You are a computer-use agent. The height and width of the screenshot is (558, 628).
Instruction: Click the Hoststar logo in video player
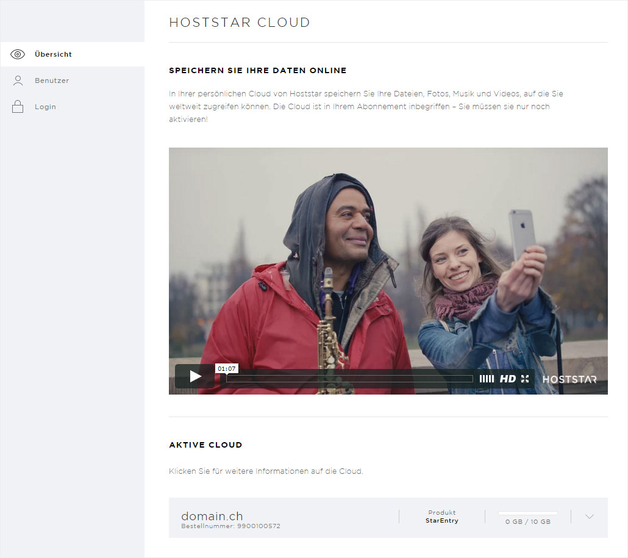(569, 379)
